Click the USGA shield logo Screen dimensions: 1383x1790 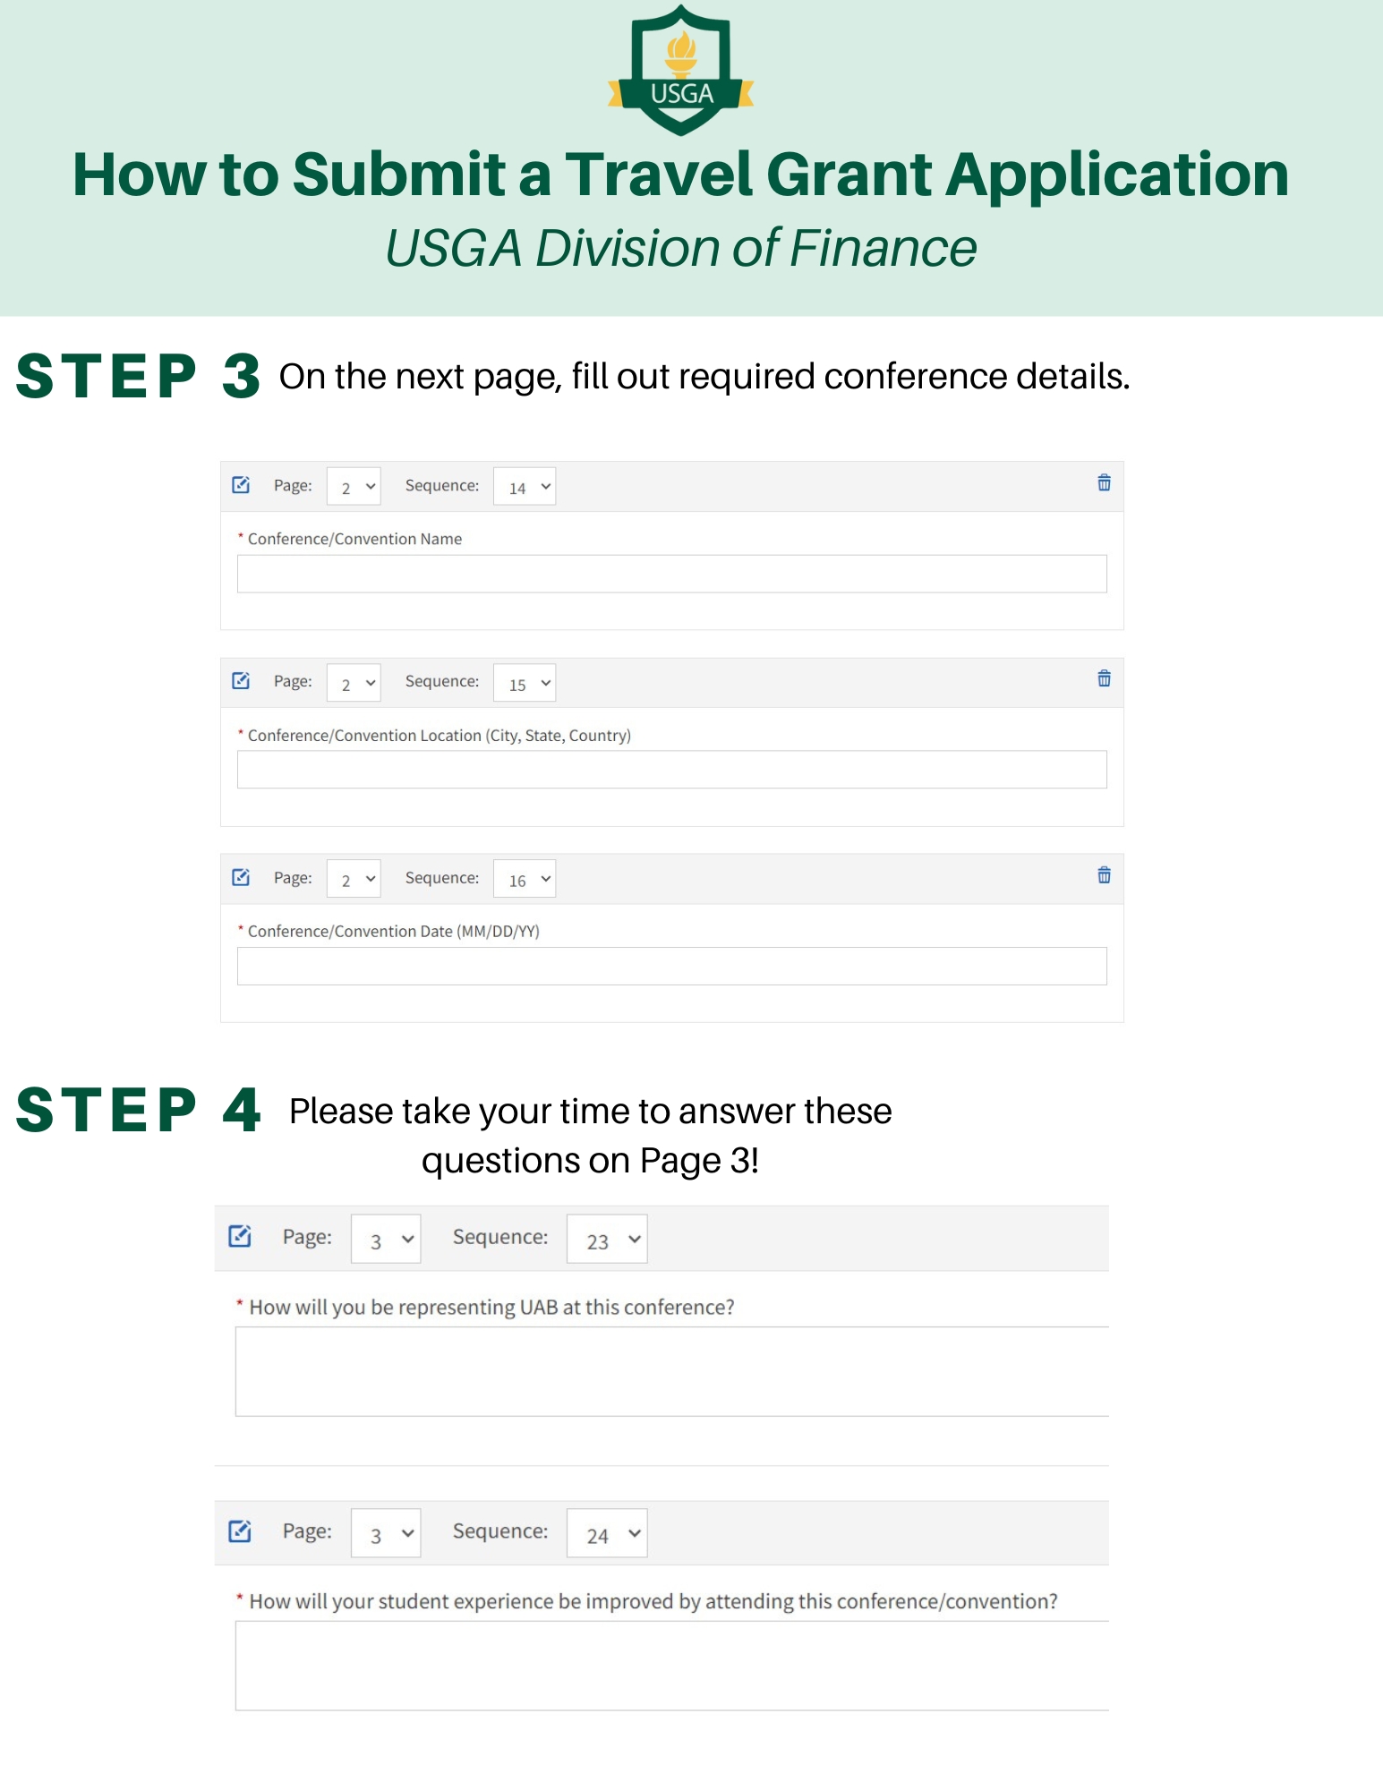coord(681,71)
